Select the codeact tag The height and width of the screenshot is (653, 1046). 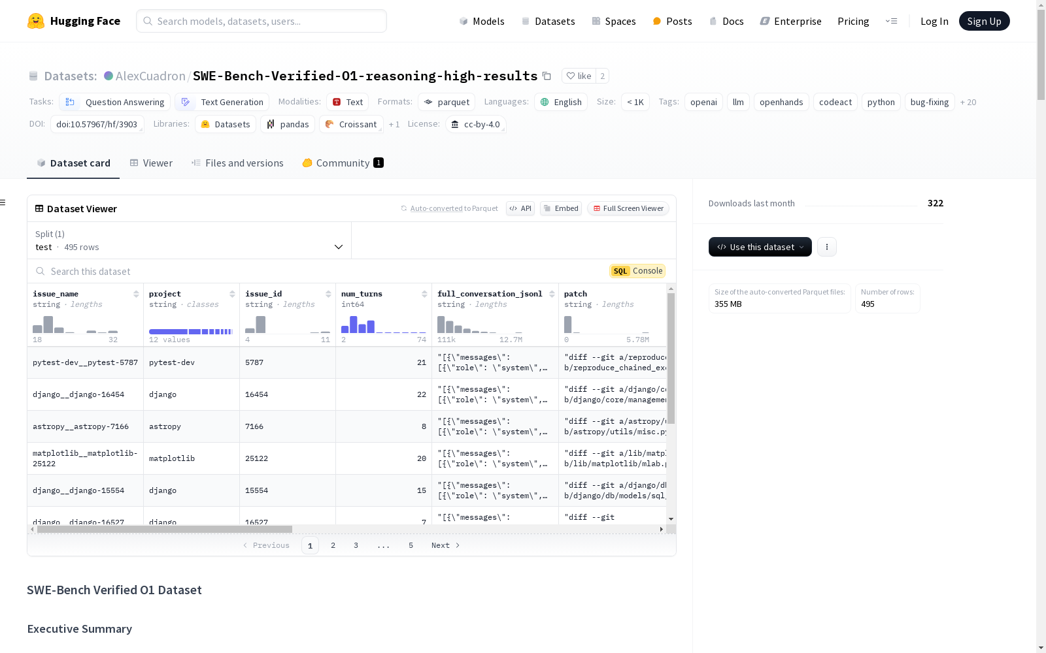pos(835,102)
